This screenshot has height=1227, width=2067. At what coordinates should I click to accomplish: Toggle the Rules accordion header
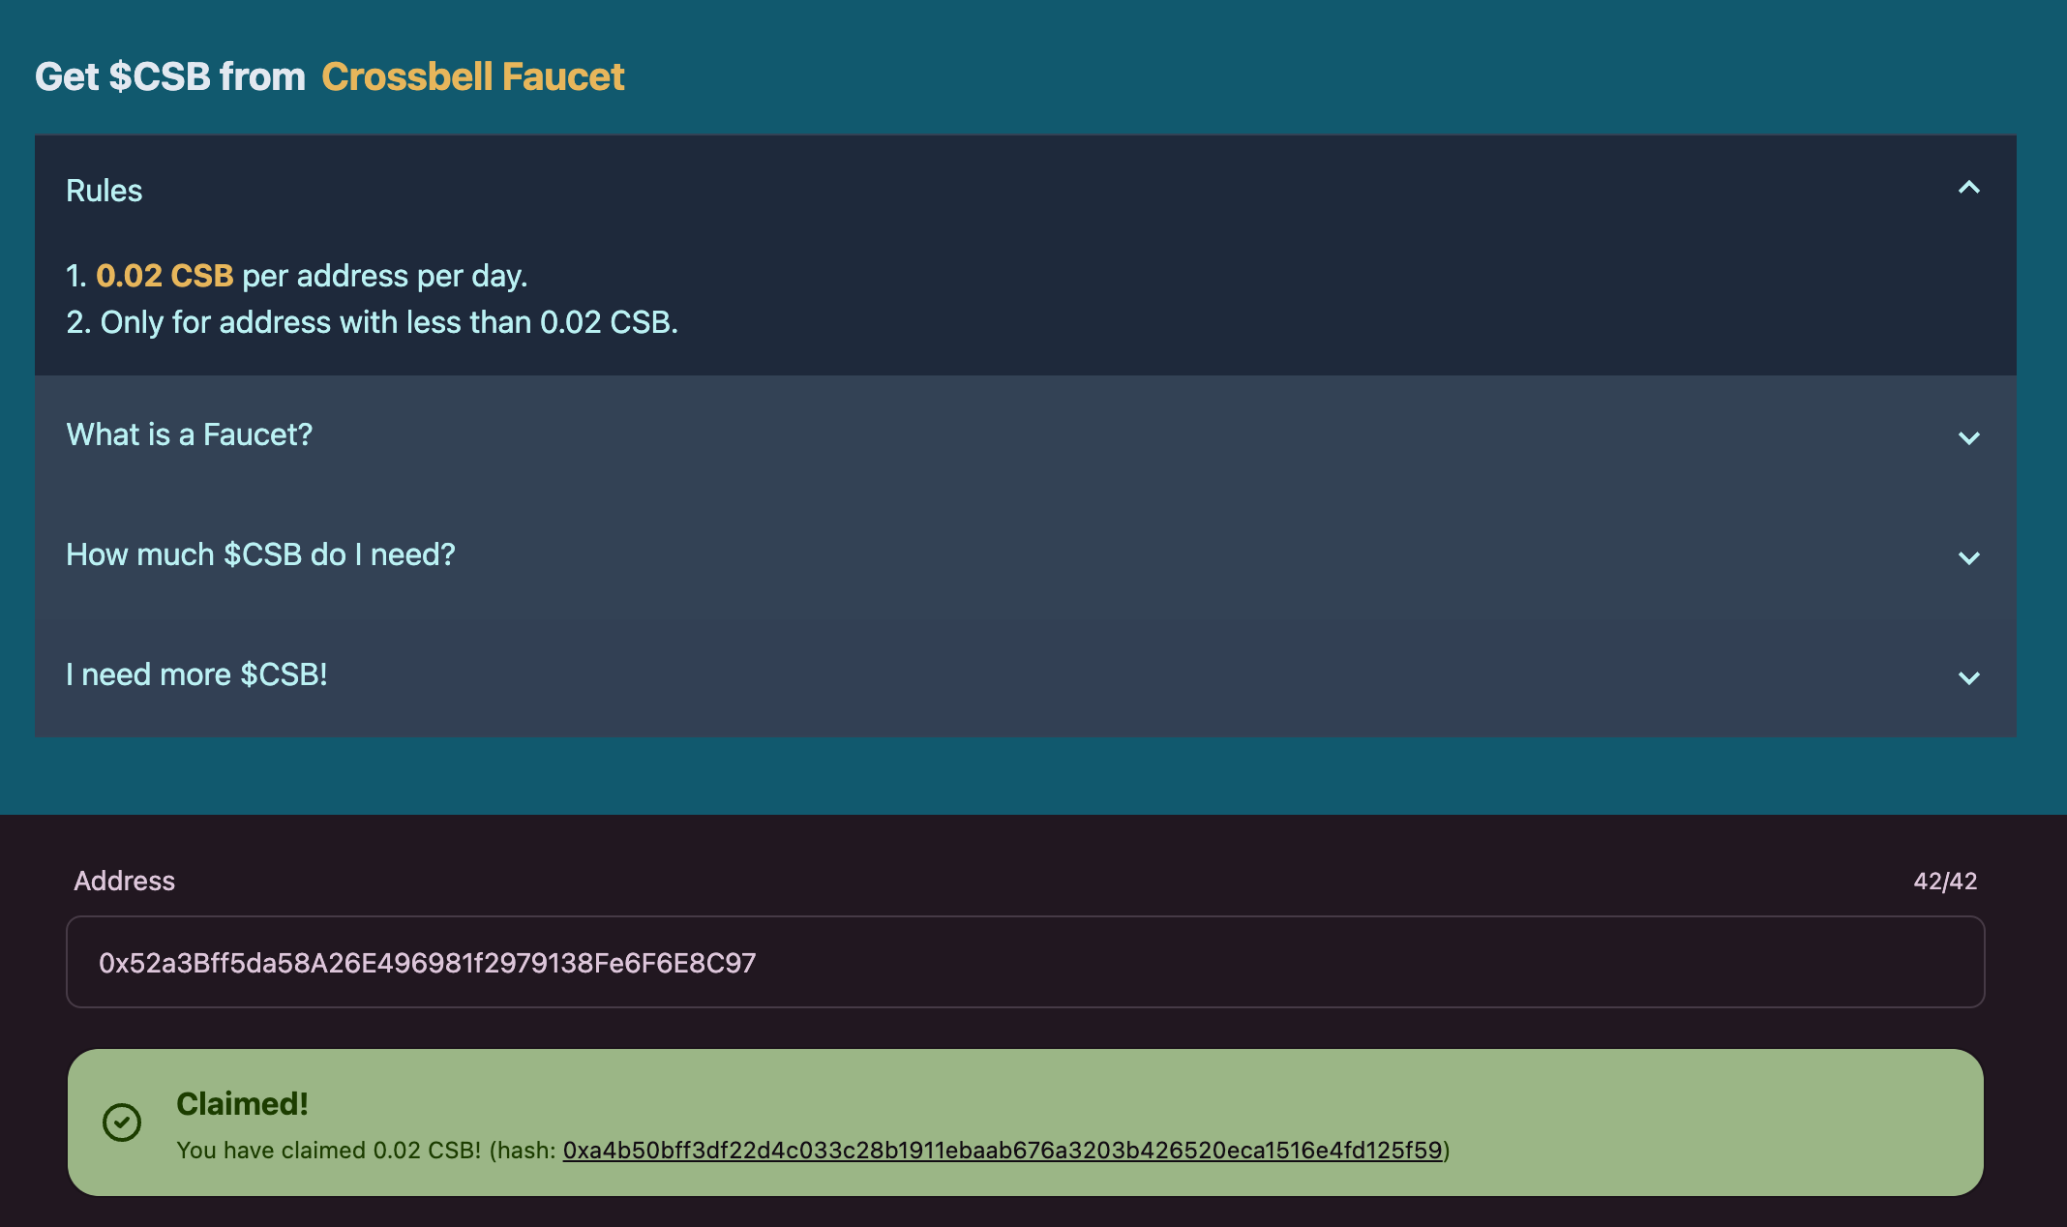point(1026,191)
